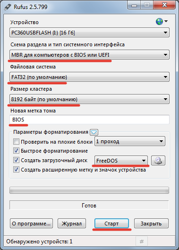Uncheck the quick format option
This screenshot has height=250, width=179.
coord(16,151)
